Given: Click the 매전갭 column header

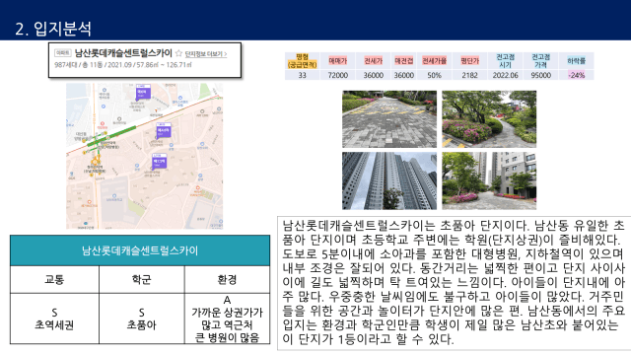Looking at the screenshot, I should (403, 61).
